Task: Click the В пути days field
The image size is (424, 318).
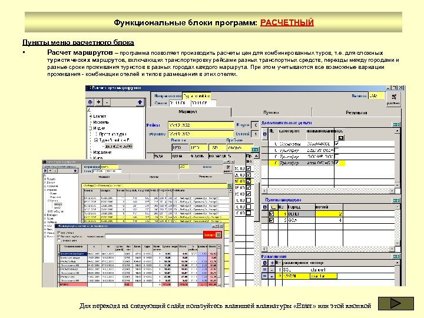Action: pos(255,125)
